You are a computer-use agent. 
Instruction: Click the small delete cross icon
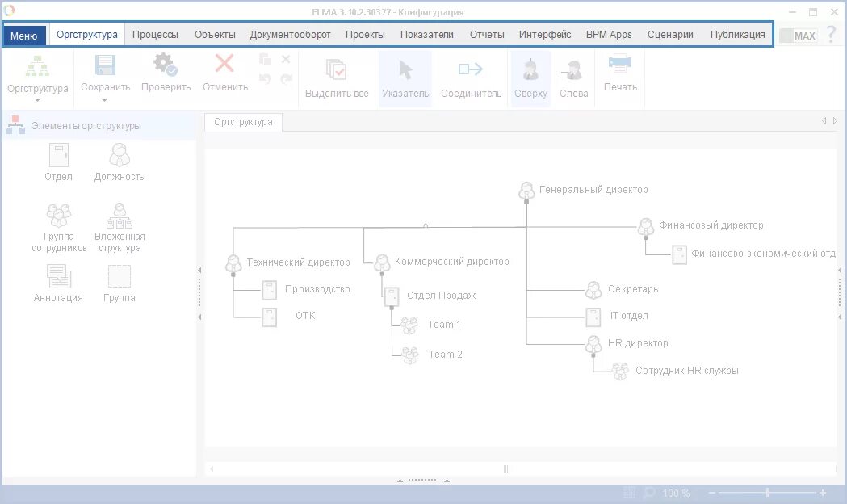[286, 59]
